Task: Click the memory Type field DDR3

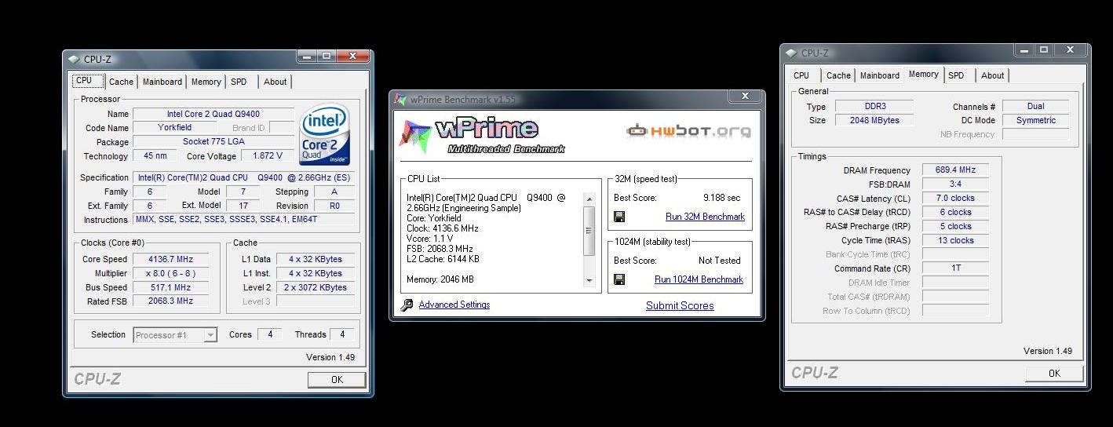Action: pyautogui.click(x=874, y=106)
